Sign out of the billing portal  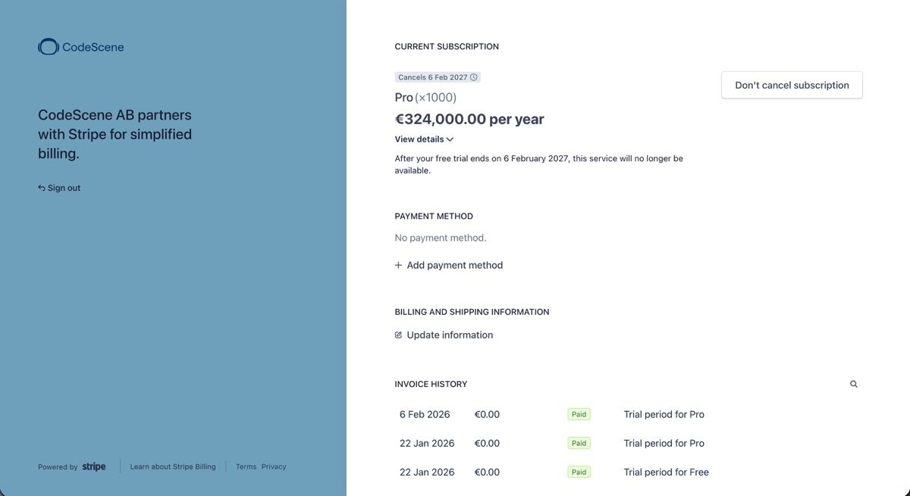(x=59, y=188)
